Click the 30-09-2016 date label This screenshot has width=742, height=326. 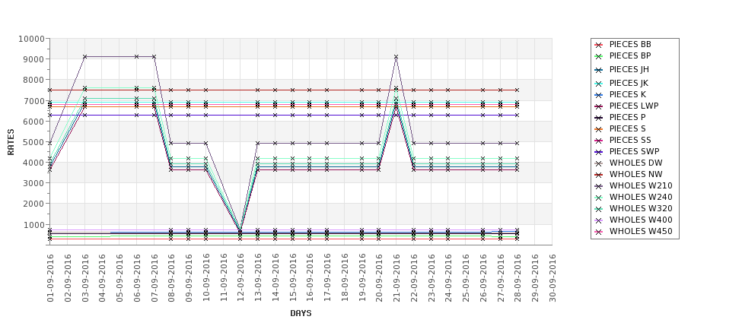[552, 278]
